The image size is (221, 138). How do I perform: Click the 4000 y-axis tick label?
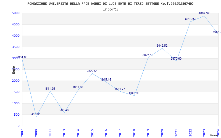click(16, 36)
